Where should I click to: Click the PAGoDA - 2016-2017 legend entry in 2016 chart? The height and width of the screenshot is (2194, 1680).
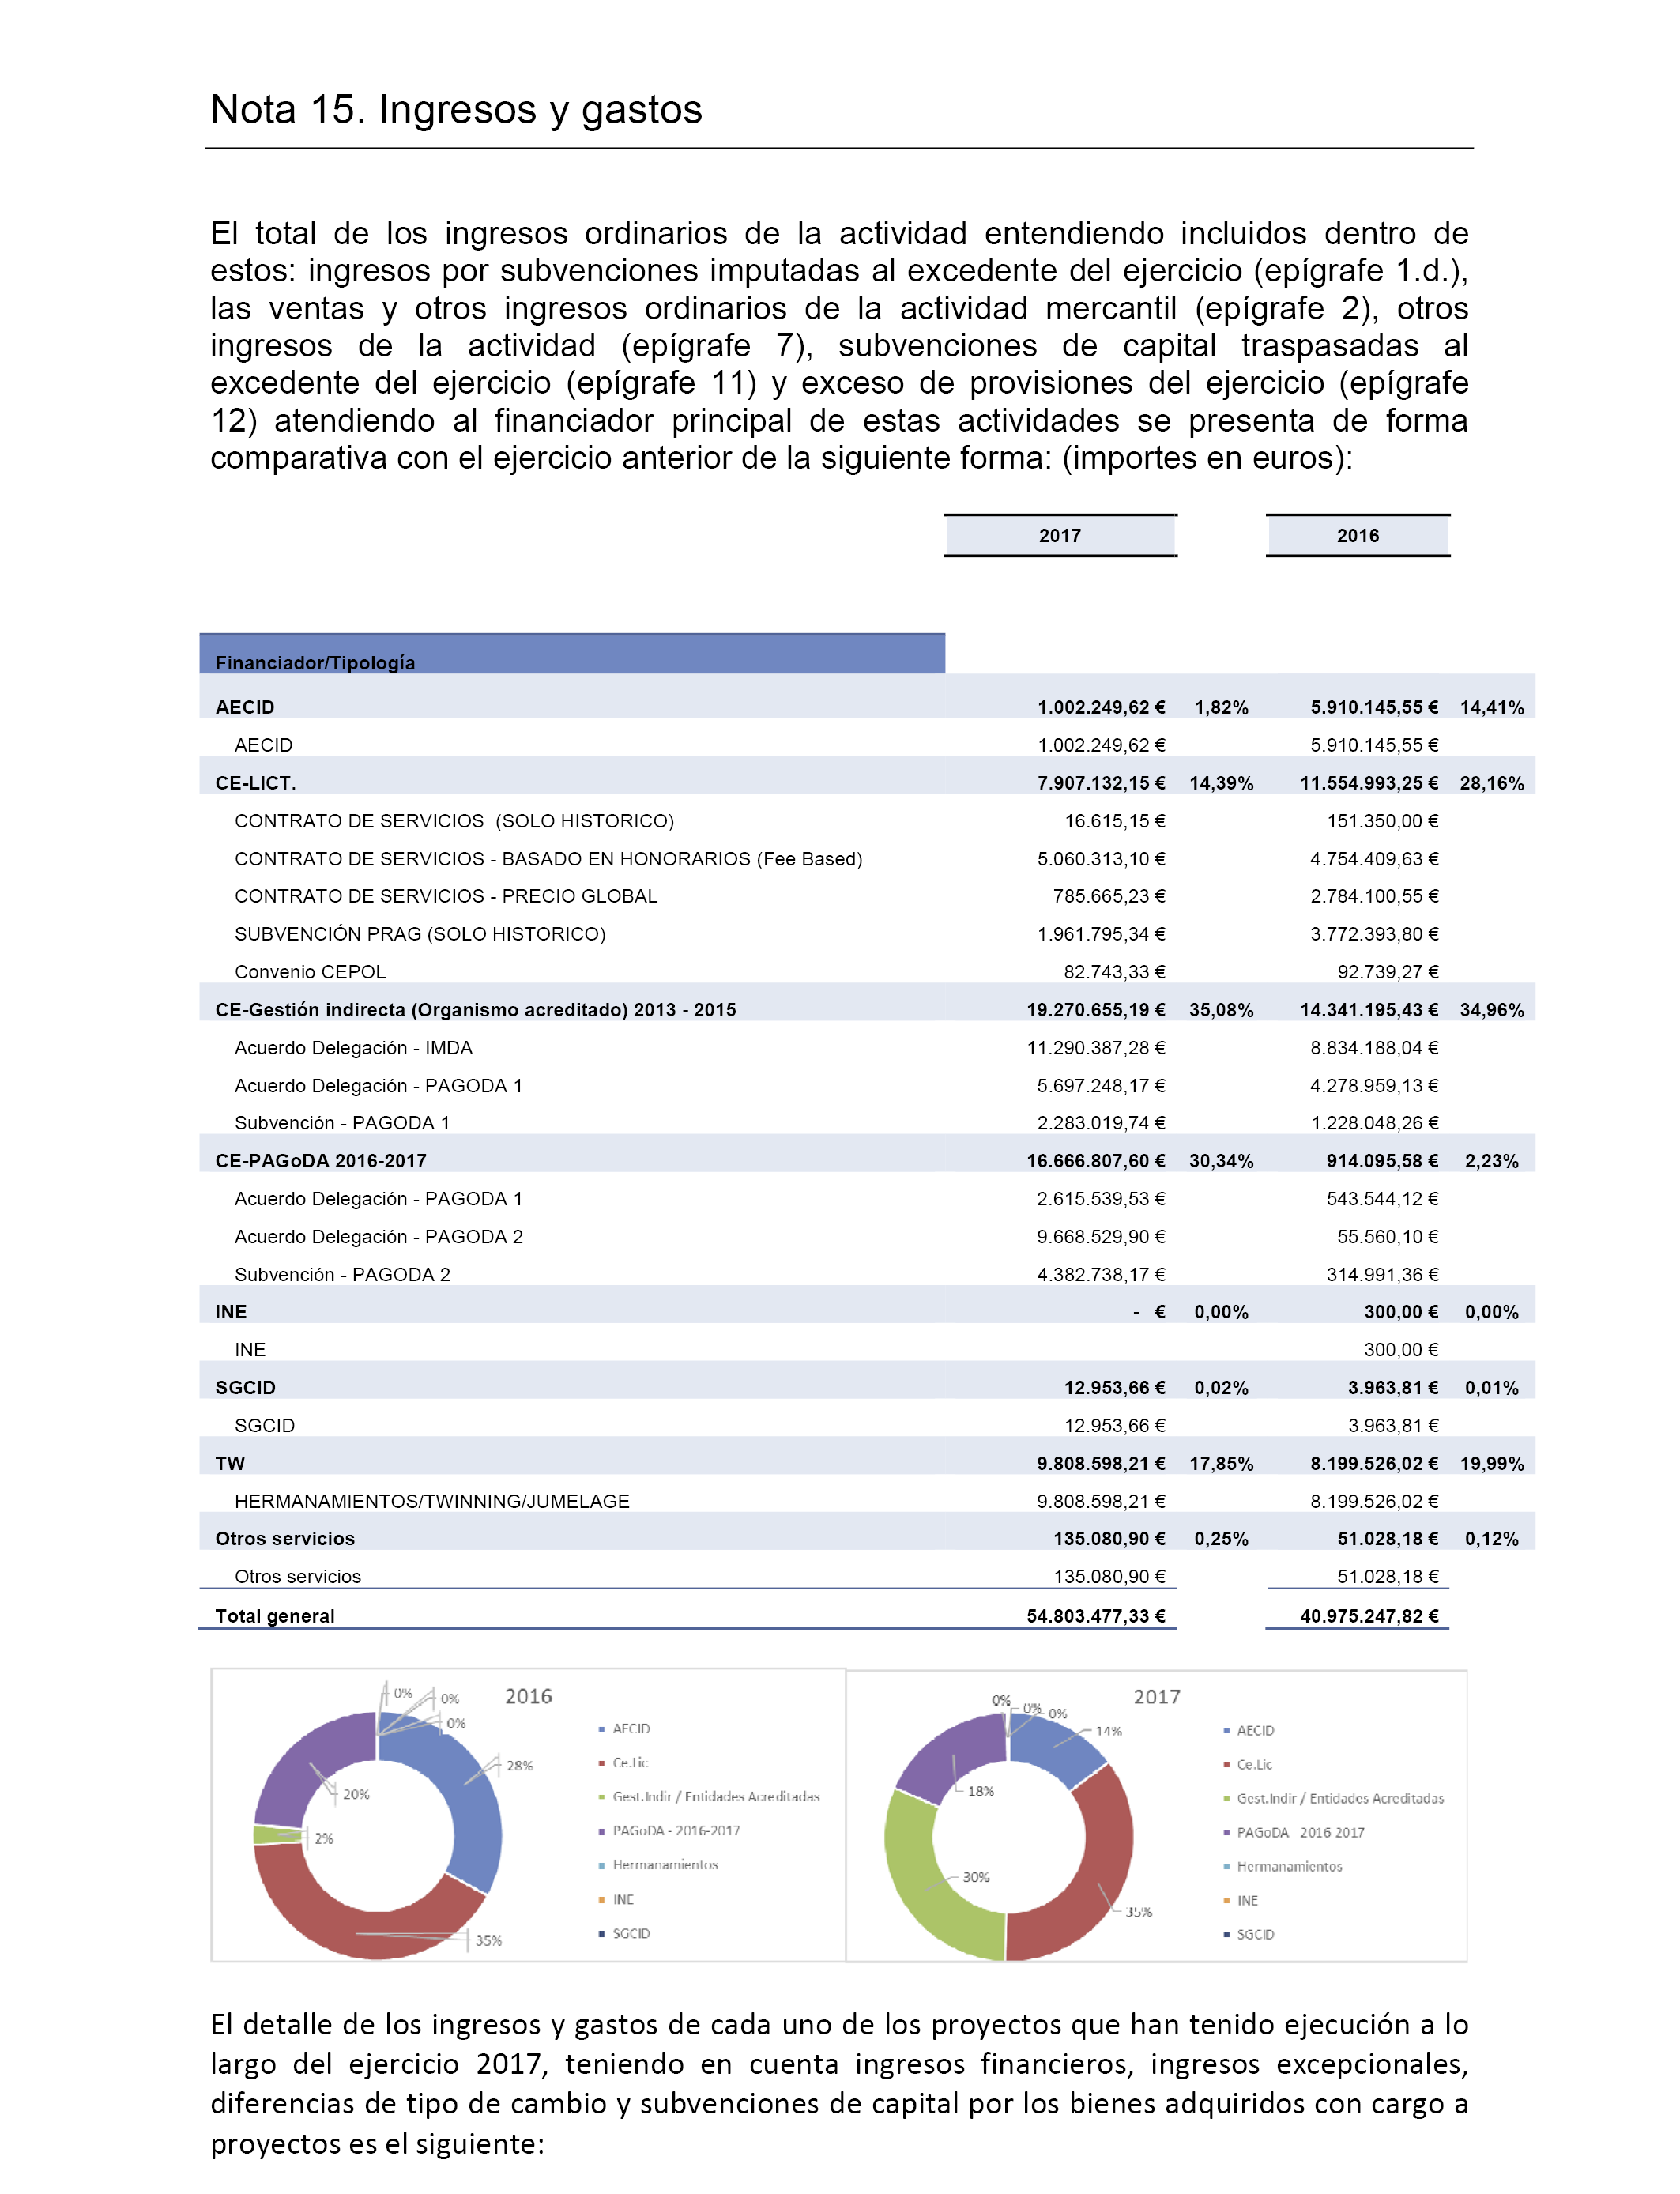point(669,1831)
